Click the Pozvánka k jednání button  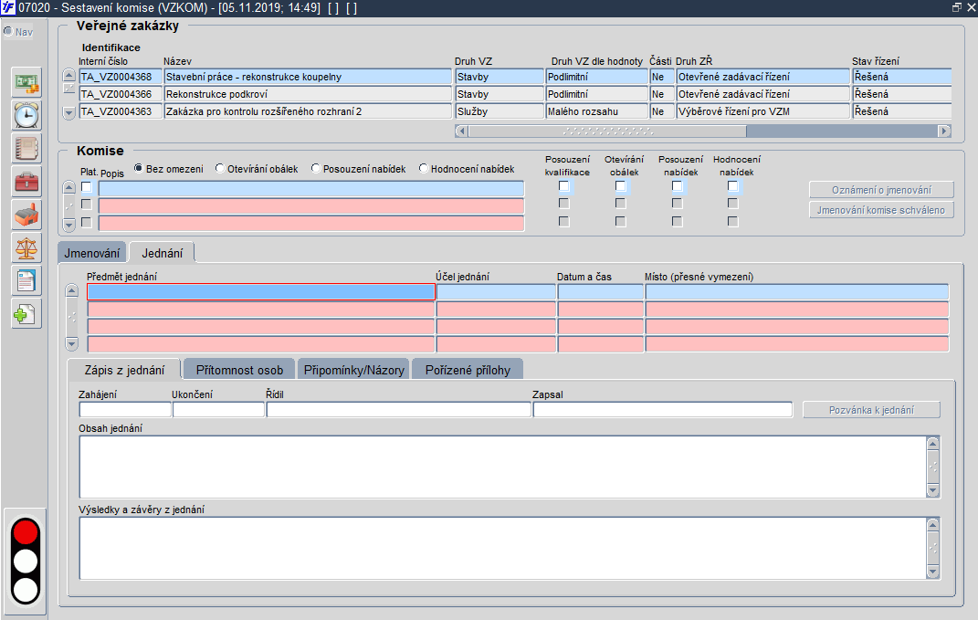(x=871, y=410)
